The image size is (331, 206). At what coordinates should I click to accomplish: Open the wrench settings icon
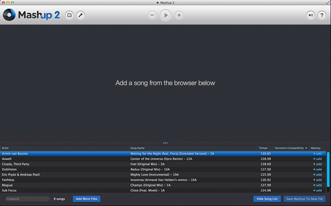[x=81, y=15]
